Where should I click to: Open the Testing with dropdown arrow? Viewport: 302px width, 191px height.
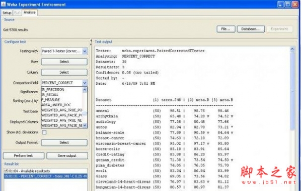(x=85, y=51)
